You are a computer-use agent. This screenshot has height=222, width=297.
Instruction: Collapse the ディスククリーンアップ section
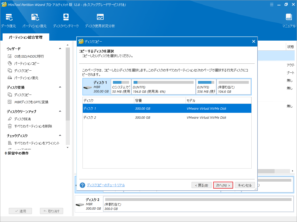tap(60, 111)
